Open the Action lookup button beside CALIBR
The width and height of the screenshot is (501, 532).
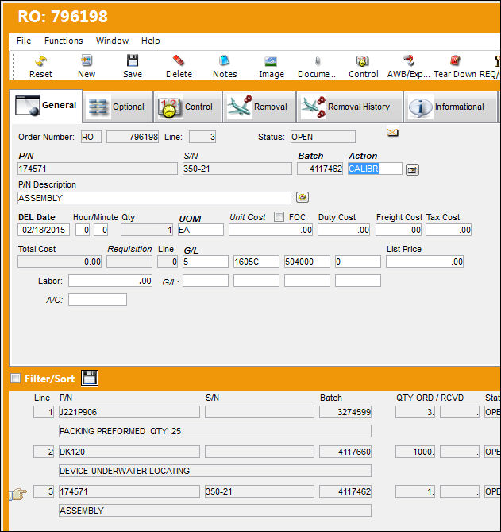pyautogui.click(x=412, y=169)
